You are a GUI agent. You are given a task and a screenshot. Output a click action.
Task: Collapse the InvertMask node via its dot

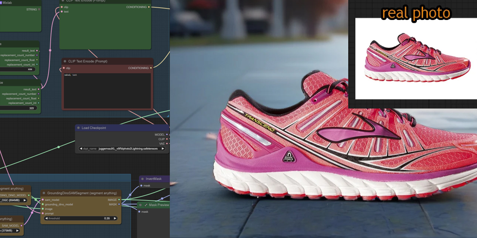tap(142, 179)
